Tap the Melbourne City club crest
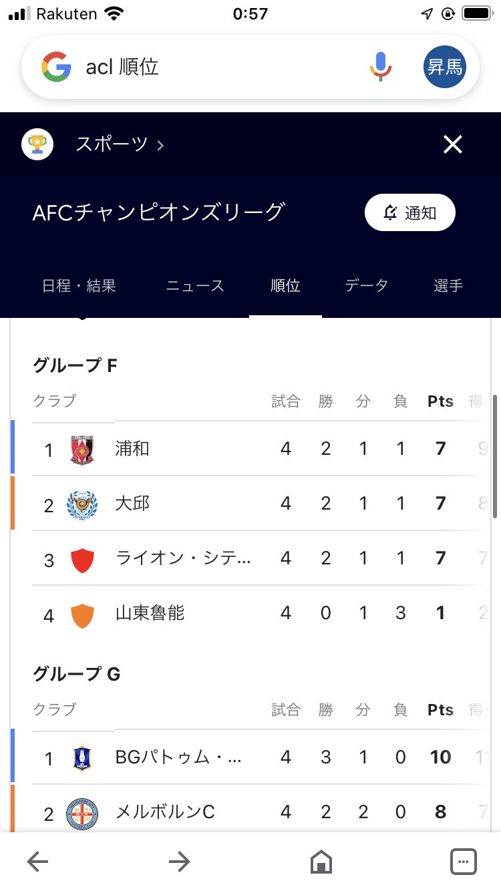The width and height of the screenshot is (501, 891). 82,814
